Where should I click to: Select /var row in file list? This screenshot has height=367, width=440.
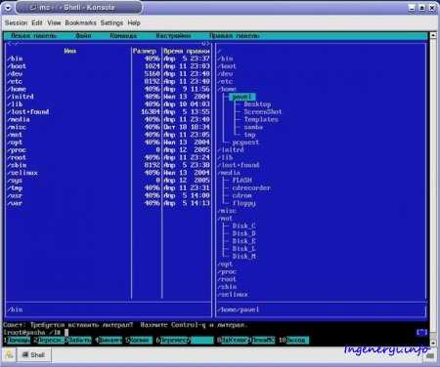click(109, 203)
